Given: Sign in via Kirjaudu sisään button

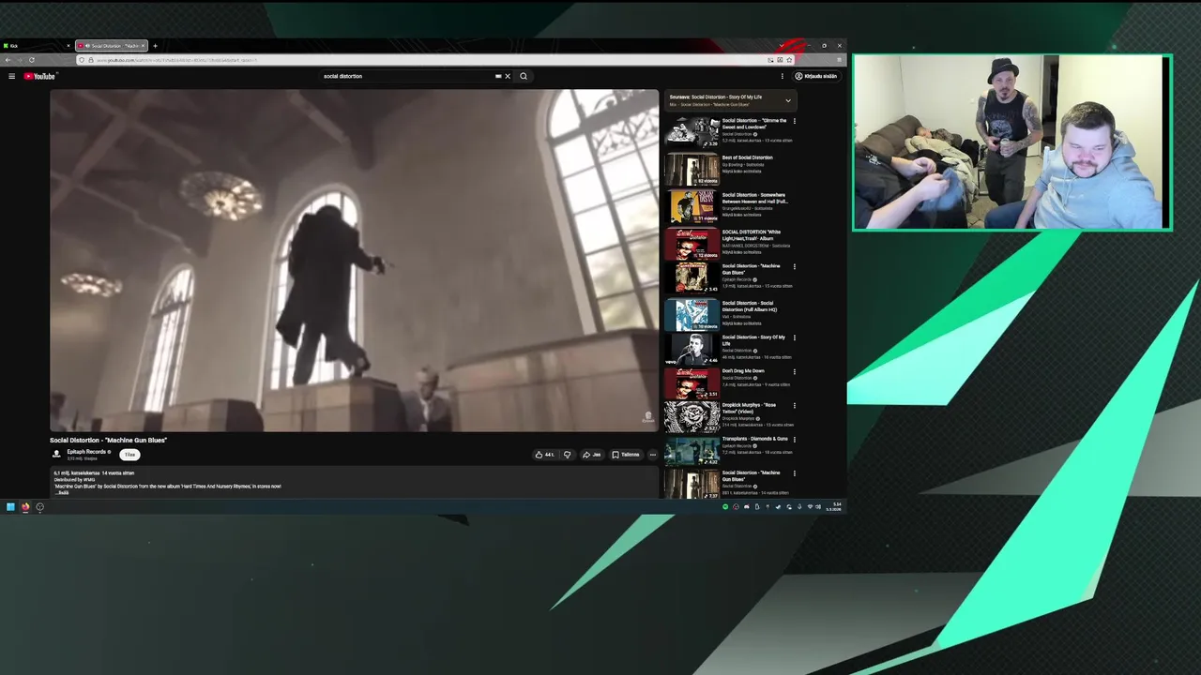Looking at the screenshot, I should [x=816, y=76].
